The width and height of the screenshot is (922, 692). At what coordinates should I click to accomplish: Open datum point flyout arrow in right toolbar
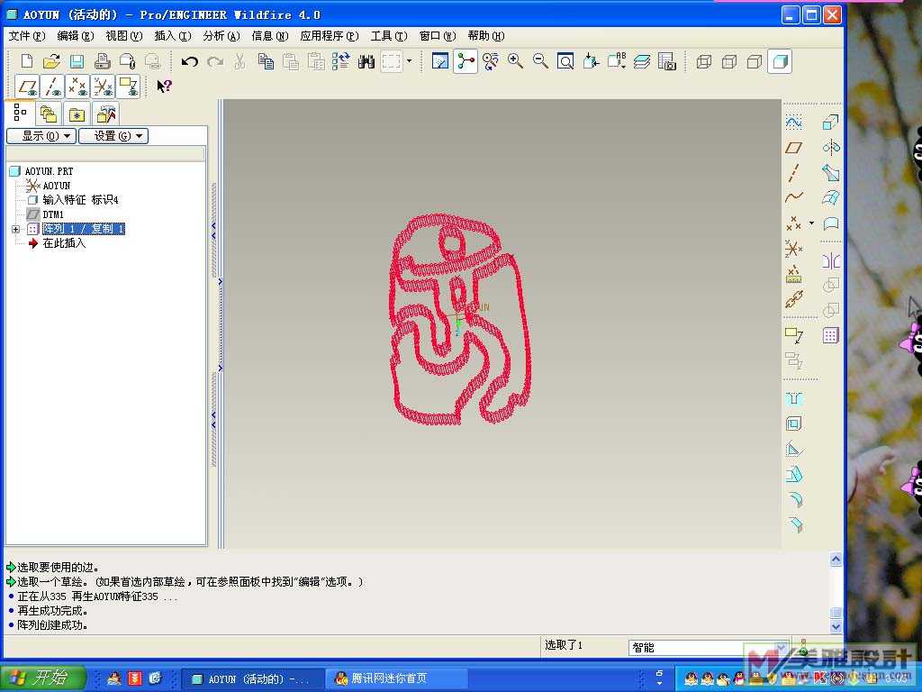pos(811,223)
